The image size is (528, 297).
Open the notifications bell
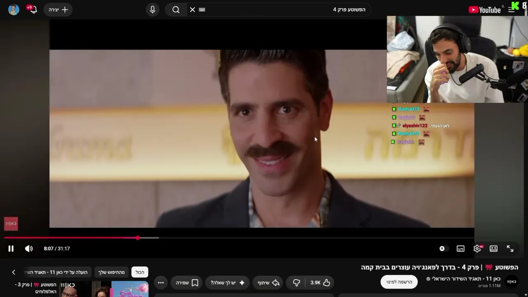point(33,9)
